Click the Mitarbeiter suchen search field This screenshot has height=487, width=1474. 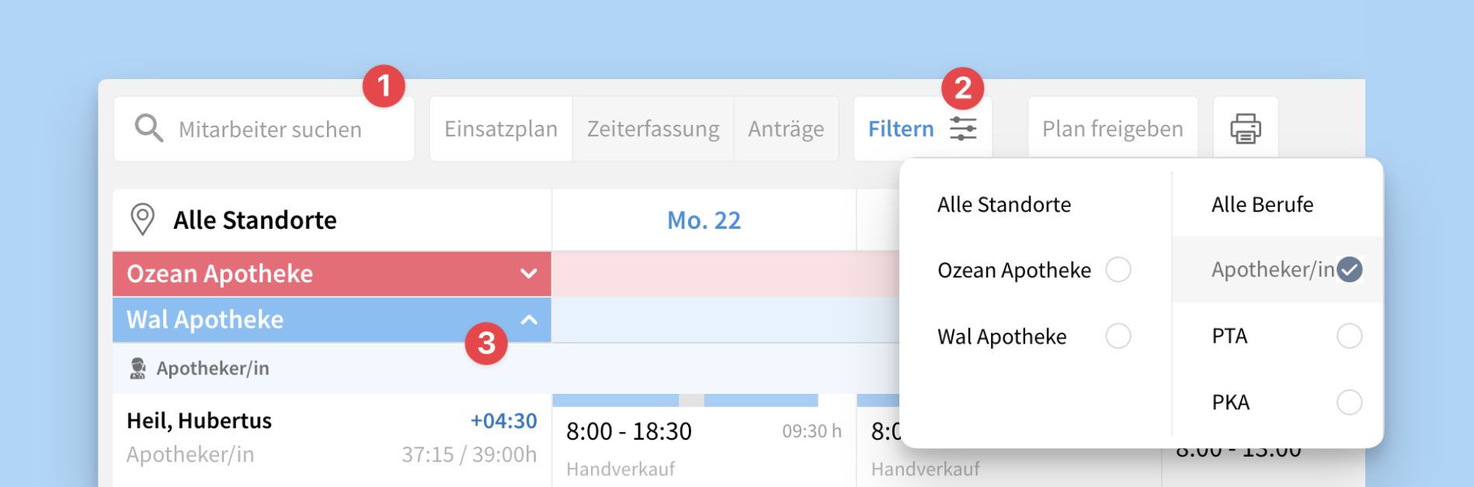[x=270, y=130]
